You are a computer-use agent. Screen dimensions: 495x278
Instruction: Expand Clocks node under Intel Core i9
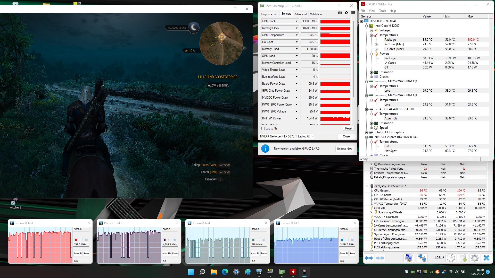coord(371,77)
